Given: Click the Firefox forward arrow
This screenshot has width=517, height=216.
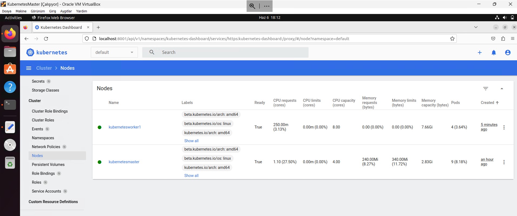Looking at the screenshot, I should coord(36,39).
